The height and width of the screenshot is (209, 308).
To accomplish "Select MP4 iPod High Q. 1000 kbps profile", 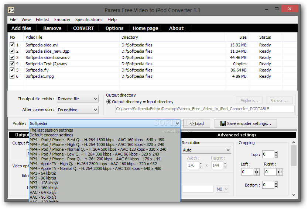I will [105, 144].
